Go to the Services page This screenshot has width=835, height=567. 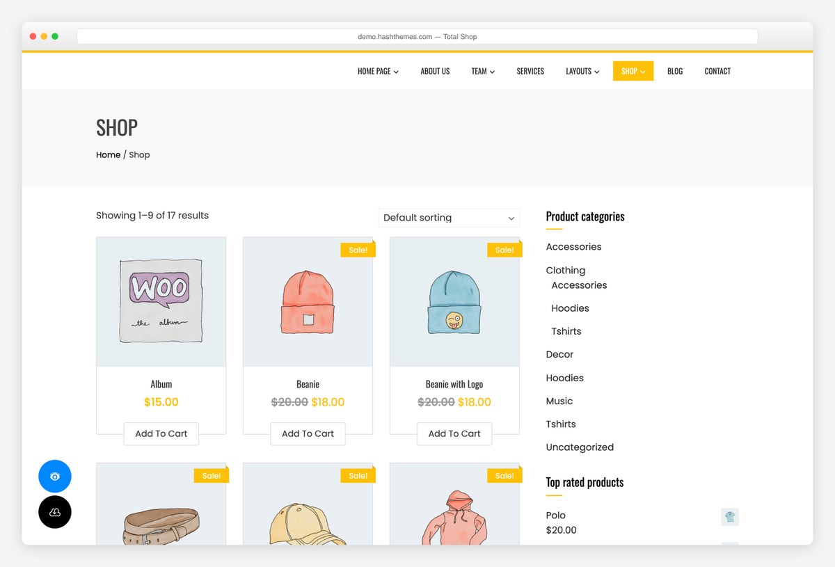(x=530, y=71)
